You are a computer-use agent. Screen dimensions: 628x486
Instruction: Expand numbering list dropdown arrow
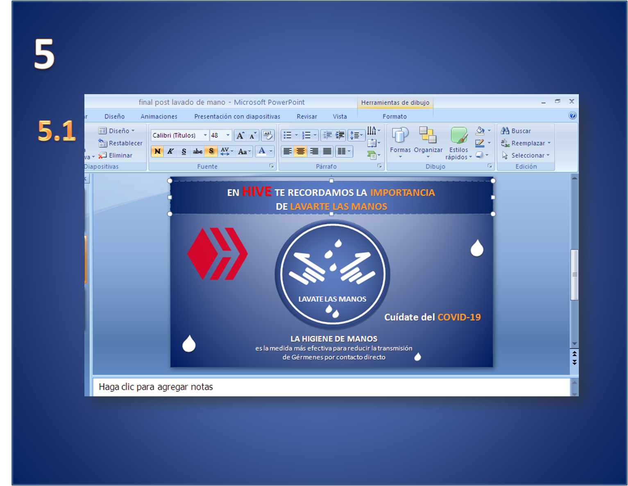(x=315, y=135)
